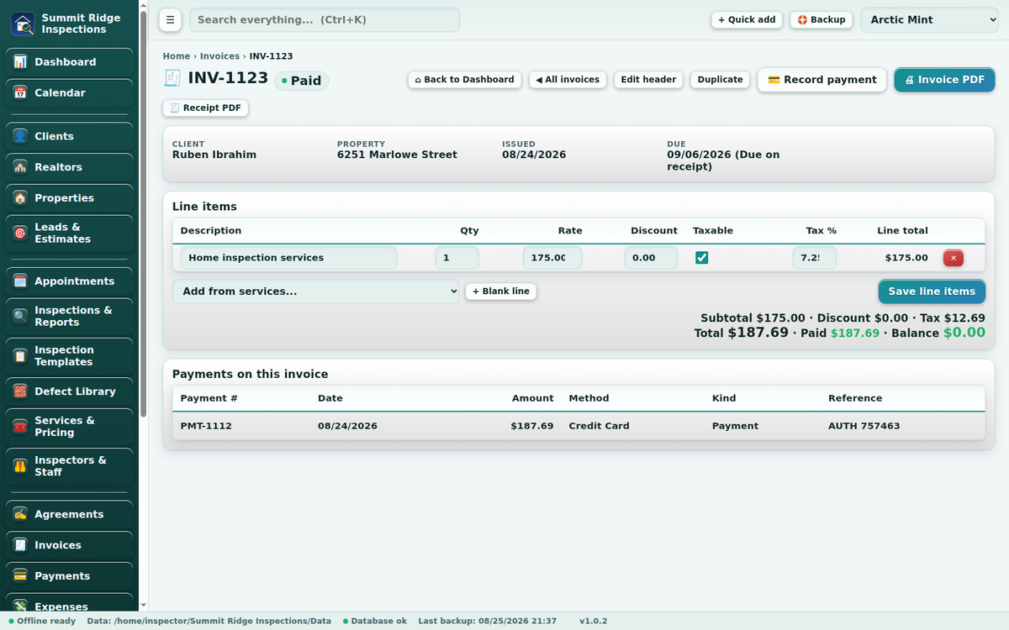Open Leads & Estimates target icon
This screenshot has width=1009, height=630.
pyautogui.click(x=20, y=233)
